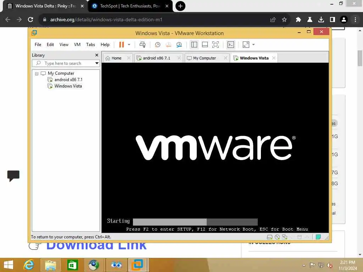Select android x86 7.1 in library tree
This screenshot has width=363, height=272.
[x=68, y=80]
